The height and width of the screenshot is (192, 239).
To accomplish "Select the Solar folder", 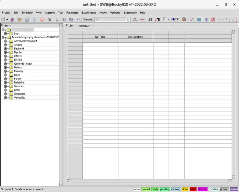I will (x=17, y=90).
